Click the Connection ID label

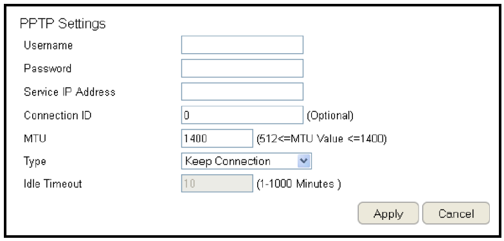(58, 115)
